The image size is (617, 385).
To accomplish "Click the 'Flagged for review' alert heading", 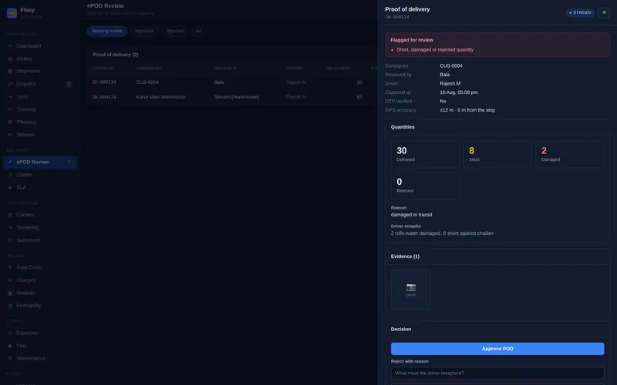I will coord(412,40).
